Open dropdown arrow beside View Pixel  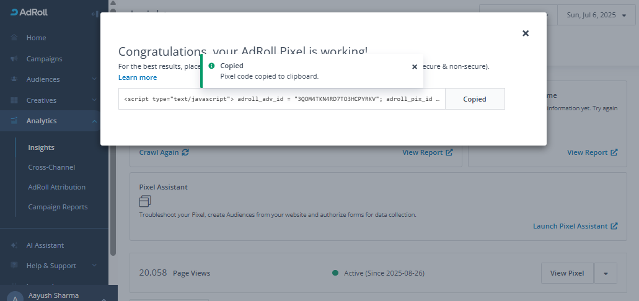point(606,273)
